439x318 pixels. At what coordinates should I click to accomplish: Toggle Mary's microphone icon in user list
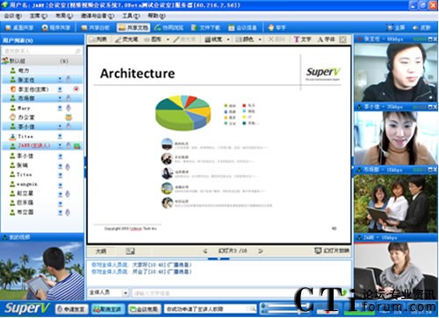68,108
